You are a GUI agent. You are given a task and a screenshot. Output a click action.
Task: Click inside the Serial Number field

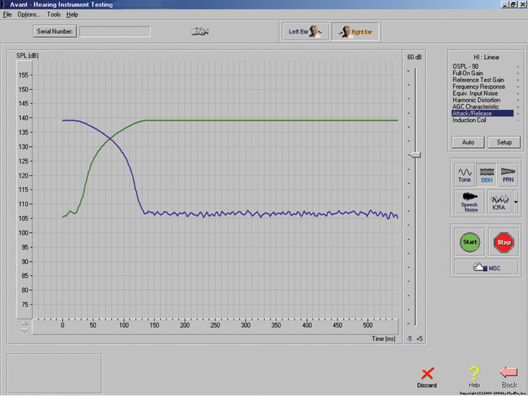115,31
